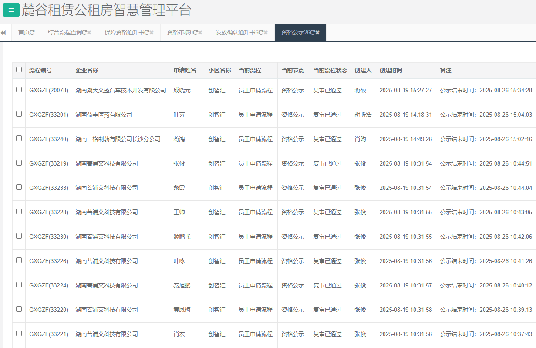Click applicant name 姬鹏飞 in the table
The width and height of the screenshot is (536, 348).
pos(182,237)
